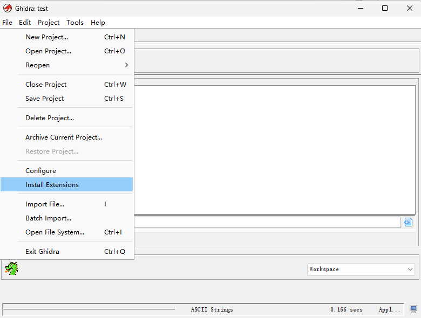
Task: Choose New Project... from File menu
Action: [66, 37]
